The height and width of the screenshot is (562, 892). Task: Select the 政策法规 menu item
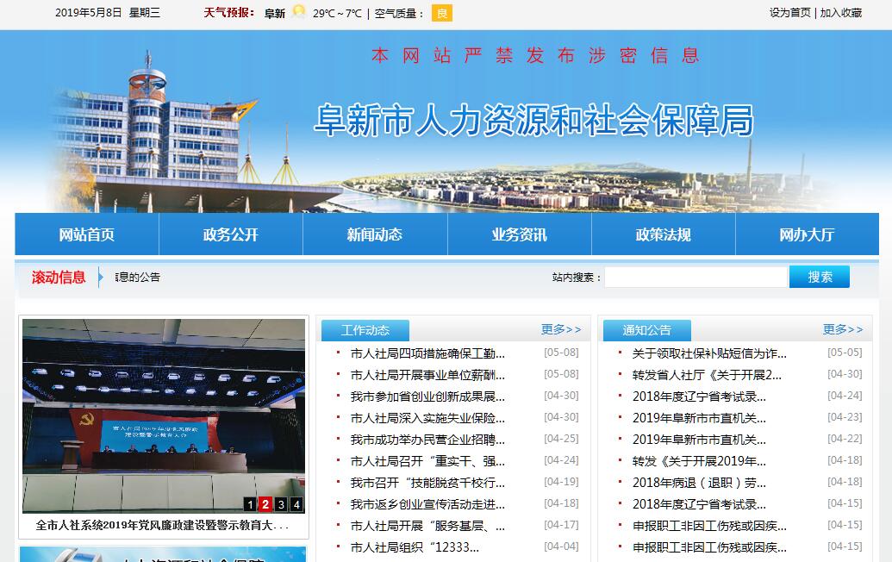pyautogui.click(x=664, y=234)
